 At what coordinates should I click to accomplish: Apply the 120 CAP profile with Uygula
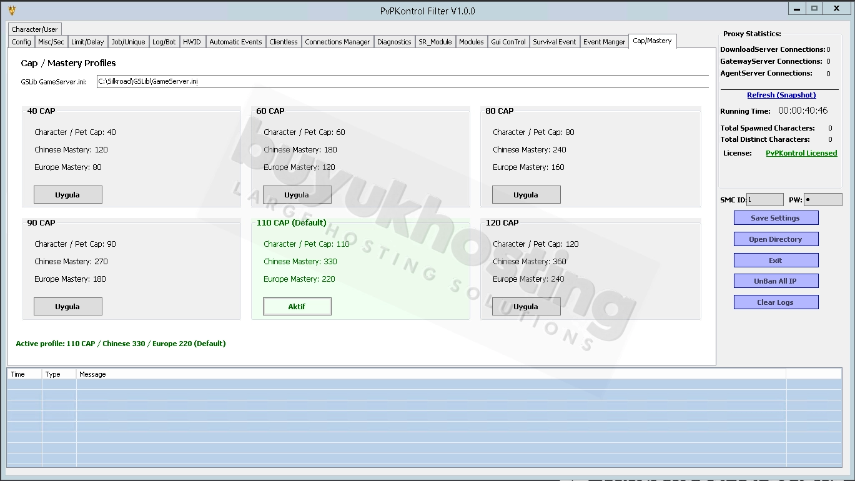(526, 306)
